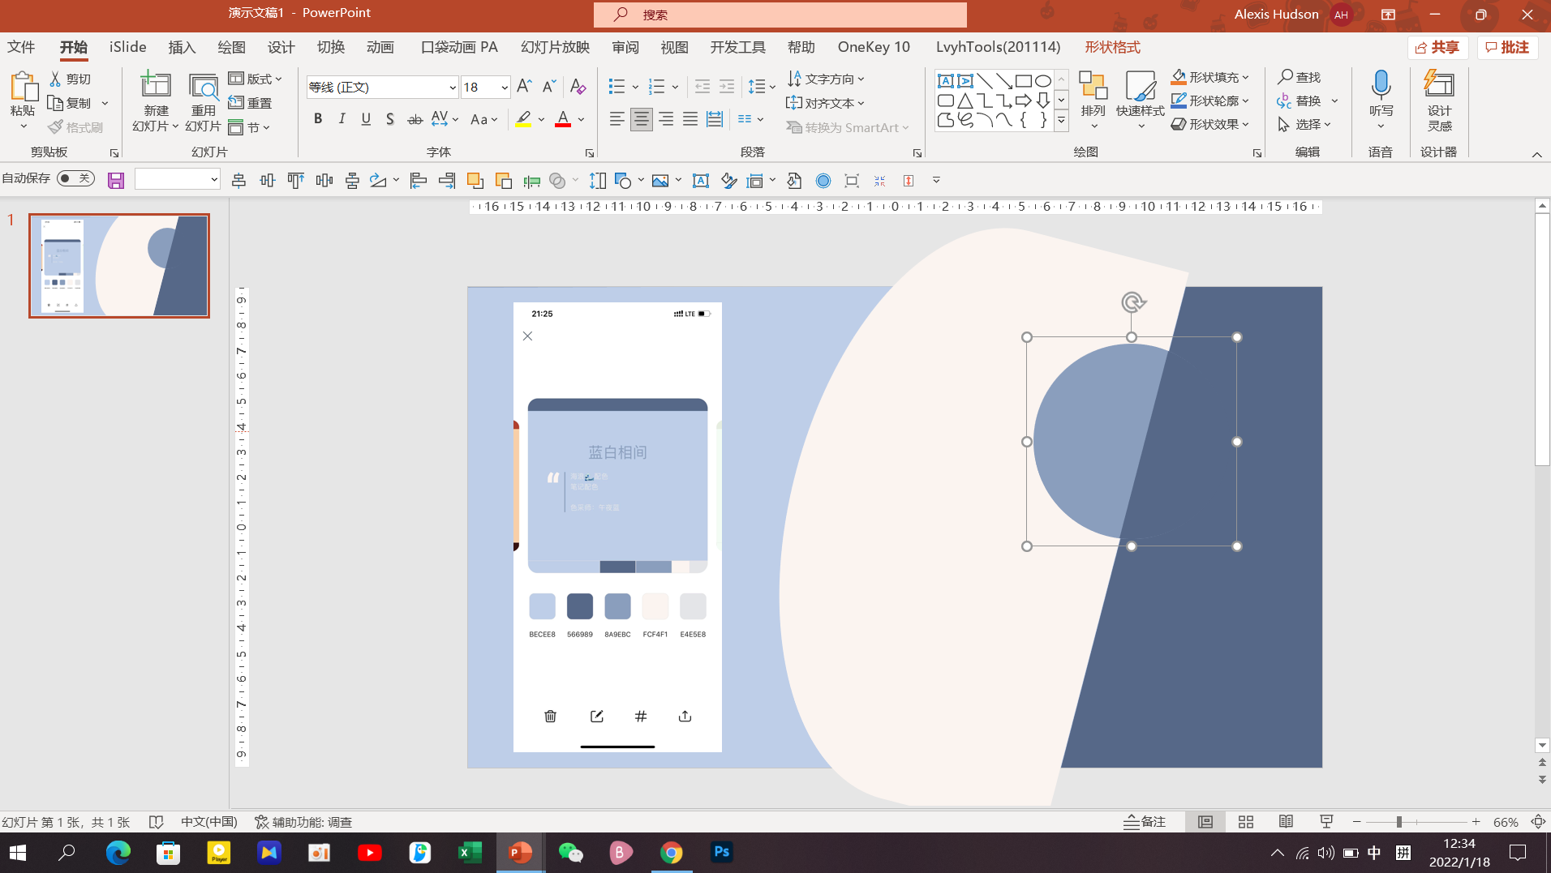Toggle Bold text formatting
The height and width of the screenshot is (873, 1551).
(x=318, y=119)
